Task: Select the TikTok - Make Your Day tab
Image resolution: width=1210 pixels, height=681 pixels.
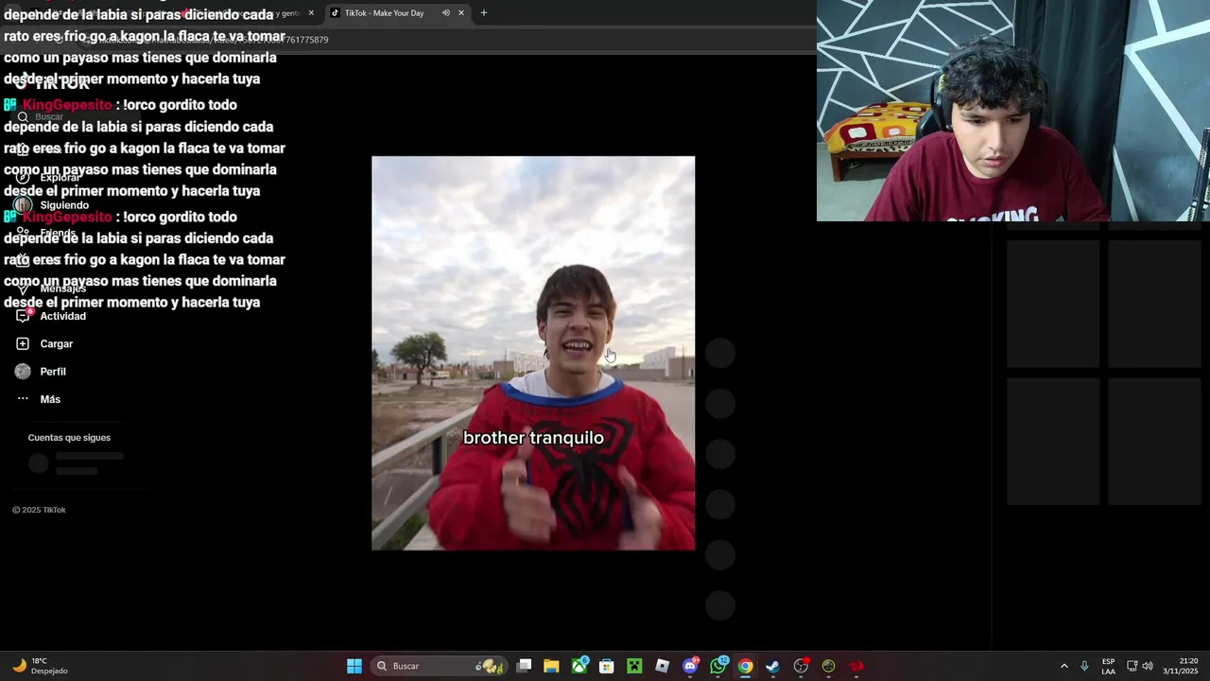Action: pos(384,12)
